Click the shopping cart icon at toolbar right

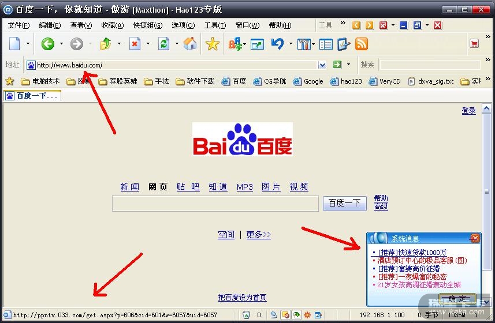point(474,43)
